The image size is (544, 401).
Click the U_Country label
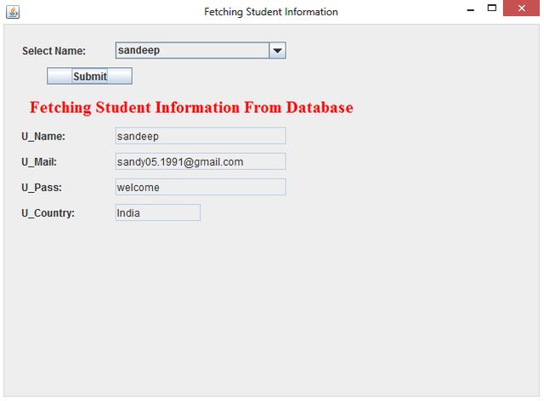click(x=48, y=213)
